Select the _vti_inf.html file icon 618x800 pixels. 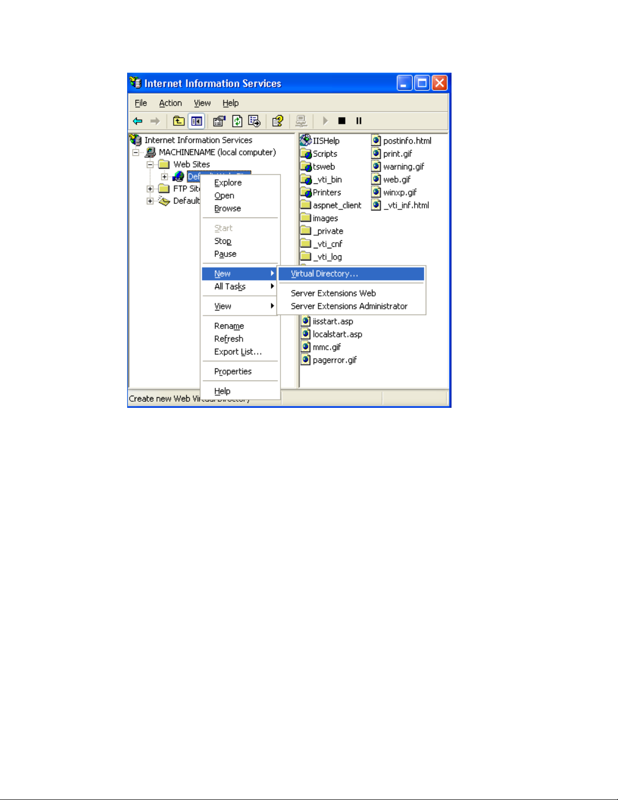[x=376, y=205]
